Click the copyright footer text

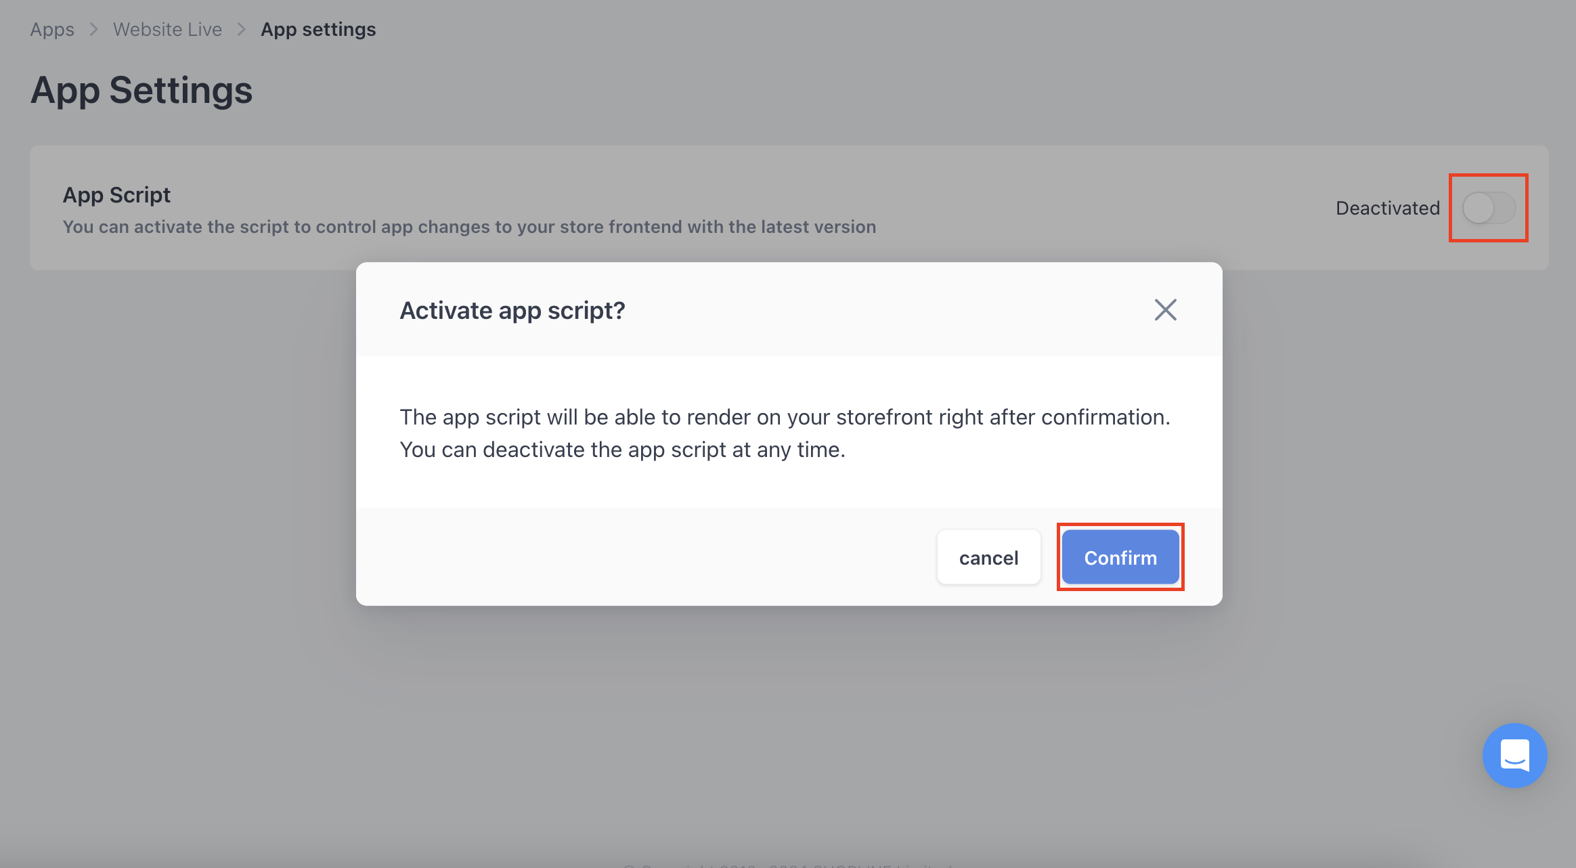[787, 865]
